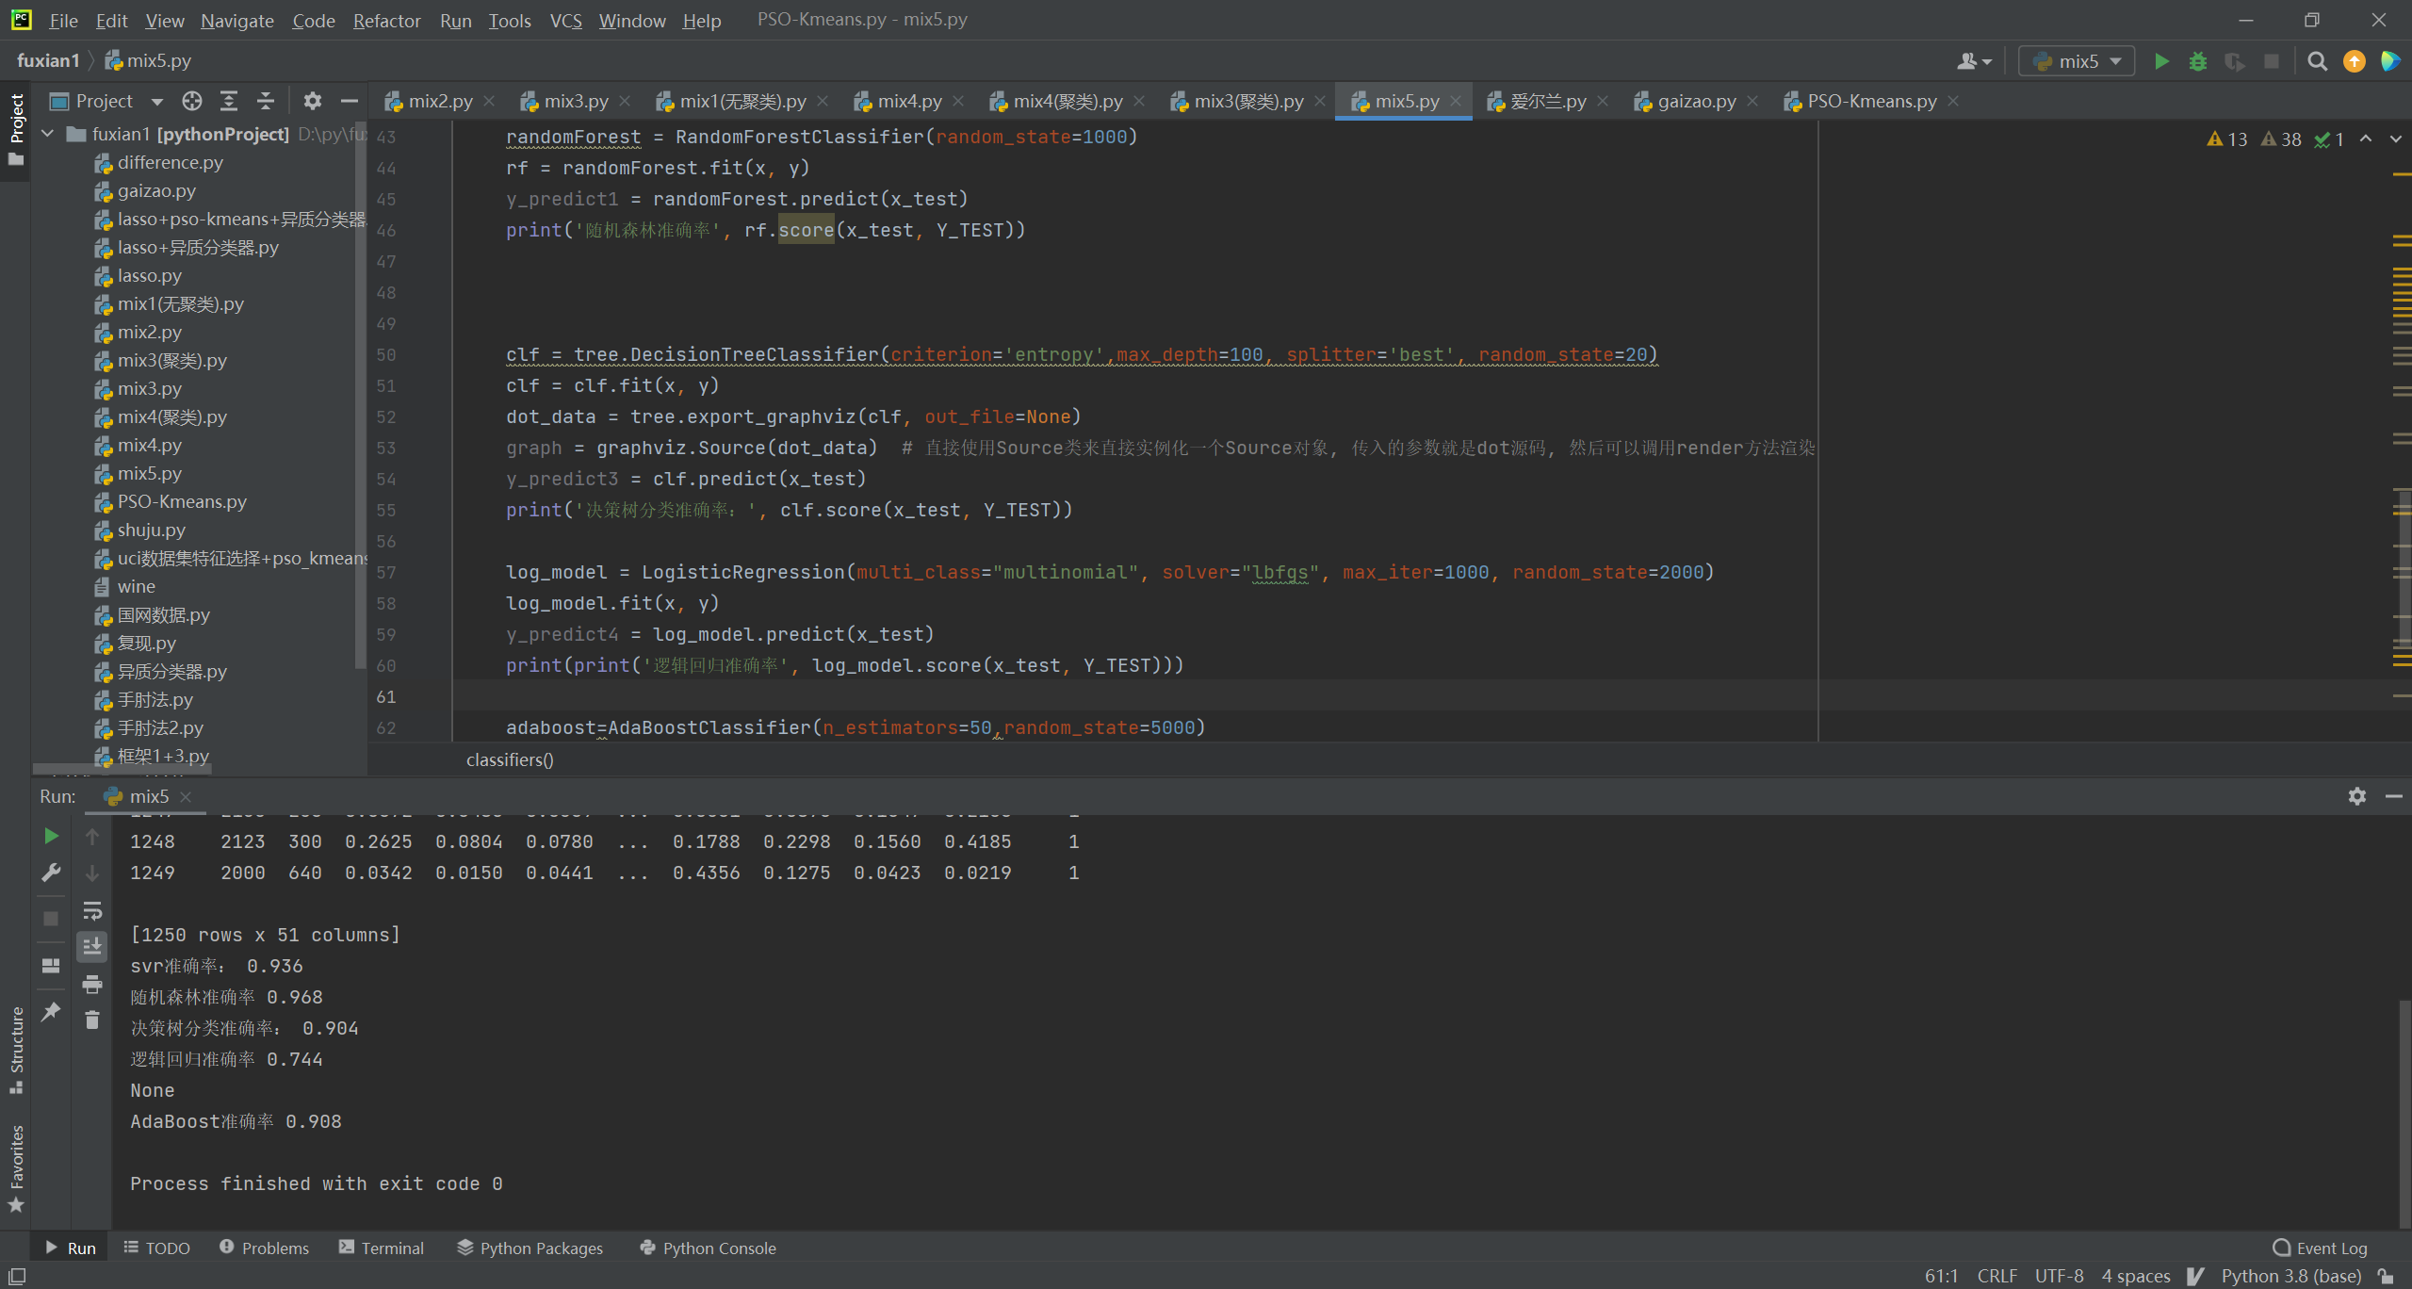Go to previous highlighted error arrow

click(x=2366, y=139)
